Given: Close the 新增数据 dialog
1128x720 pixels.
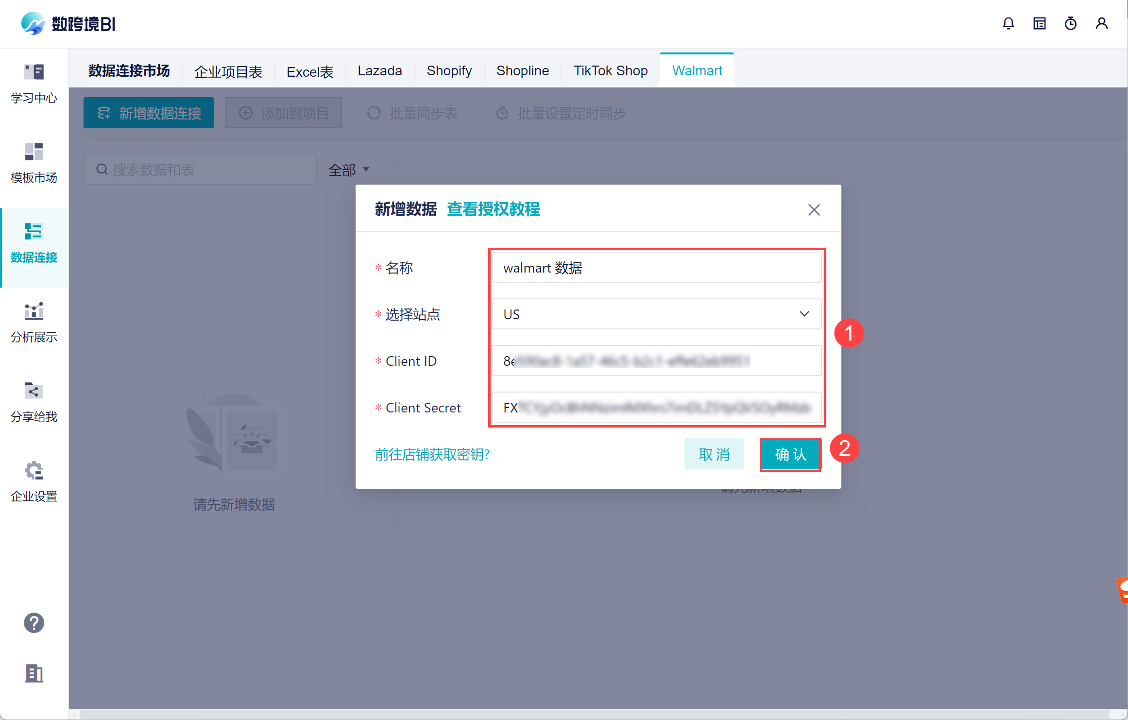Looking at the screenshot, I should pyautogui.click(x=814, y=210).
